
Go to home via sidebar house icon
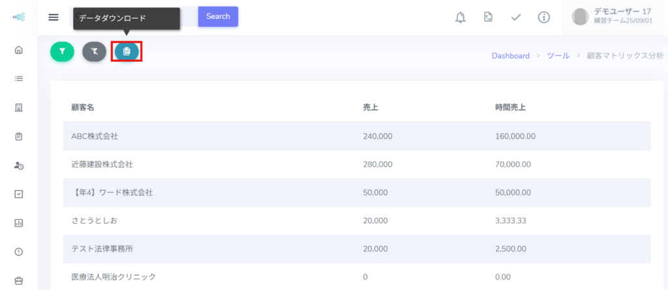point(18,50)
